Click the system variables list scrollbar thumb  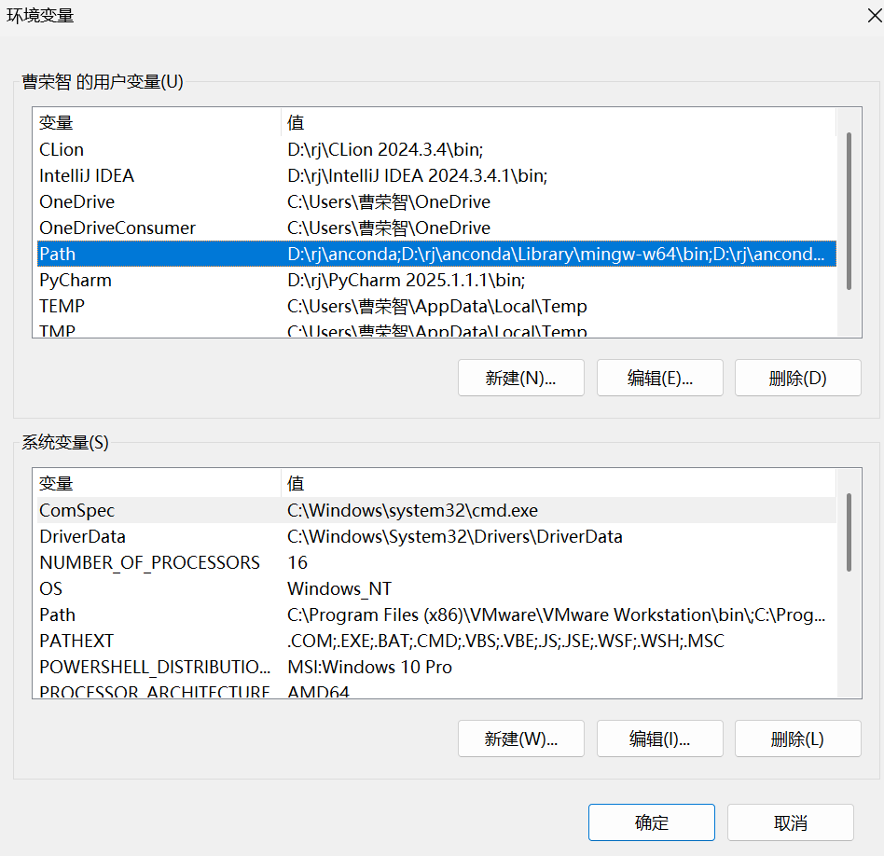849,532
